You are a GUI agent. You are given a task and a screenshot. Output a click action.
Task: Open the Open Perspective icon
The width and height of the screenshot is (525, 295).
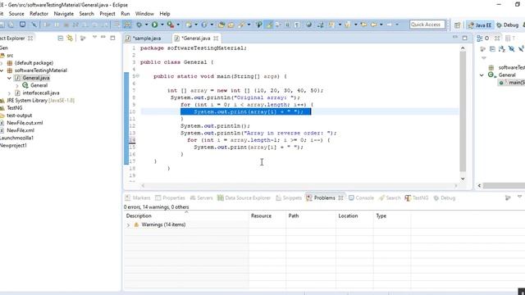click(458, 25)
